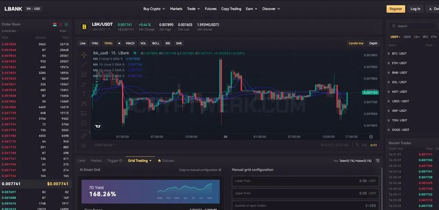The width and height of the screenshot is (439, 210).
Task: Open the Futures menu item
Action: click(211, 9)
